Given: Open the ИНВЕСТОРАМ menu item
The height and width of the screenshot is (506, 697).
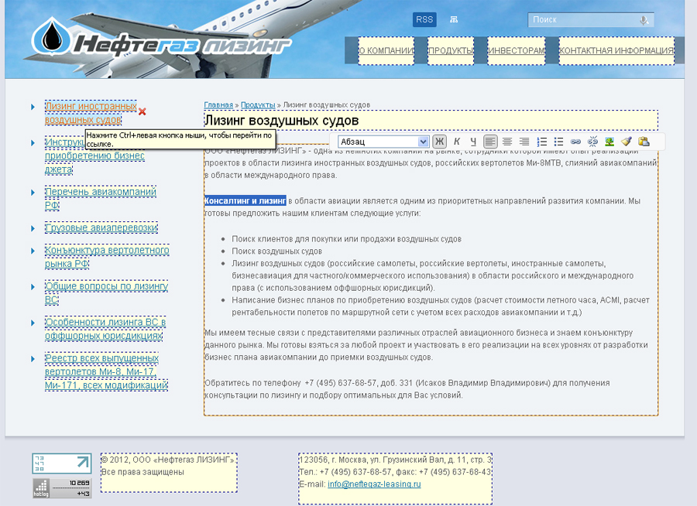Looking at the screenshot, I should [516, 50].
